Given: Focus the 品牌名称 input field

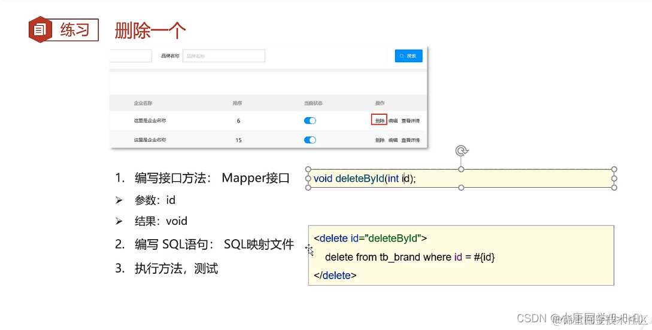Looking at the screenshot, I should pos(224,56).
